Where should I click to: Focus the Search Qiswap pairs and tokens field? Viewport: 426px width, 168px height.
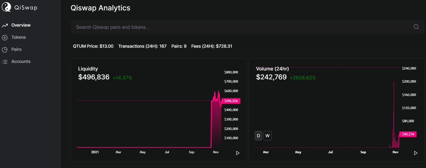247,27
